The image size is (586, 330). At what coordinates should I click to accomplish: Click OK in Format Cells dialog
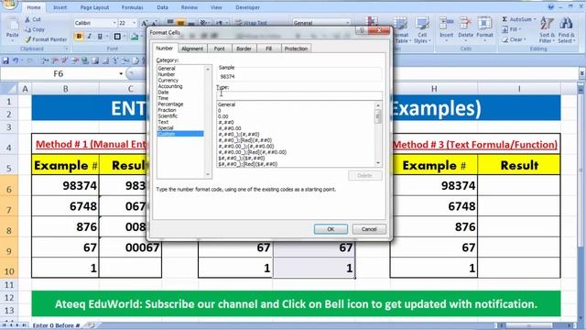pyautogui.click(x=331, y=229)
